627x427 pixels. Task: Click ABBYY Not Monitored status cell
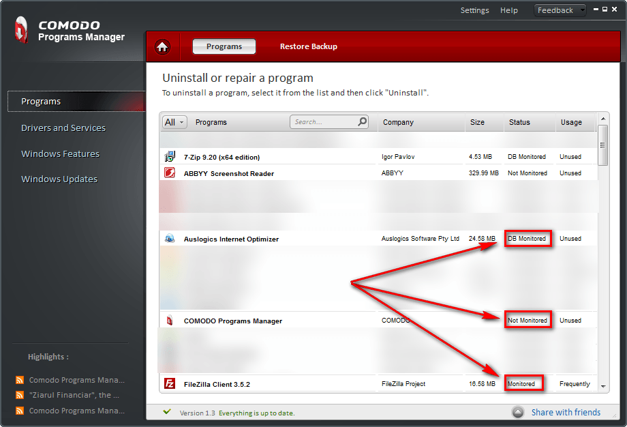[527, 173]
